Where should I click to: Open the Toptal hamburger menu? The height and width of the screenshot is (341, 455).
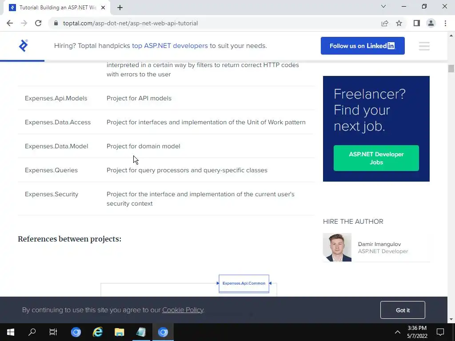(424, 46)
